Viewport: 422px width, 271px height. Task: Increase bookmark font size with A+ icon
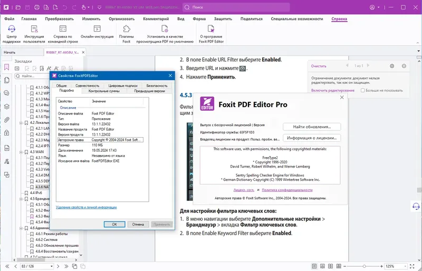[x=49, y=69]
